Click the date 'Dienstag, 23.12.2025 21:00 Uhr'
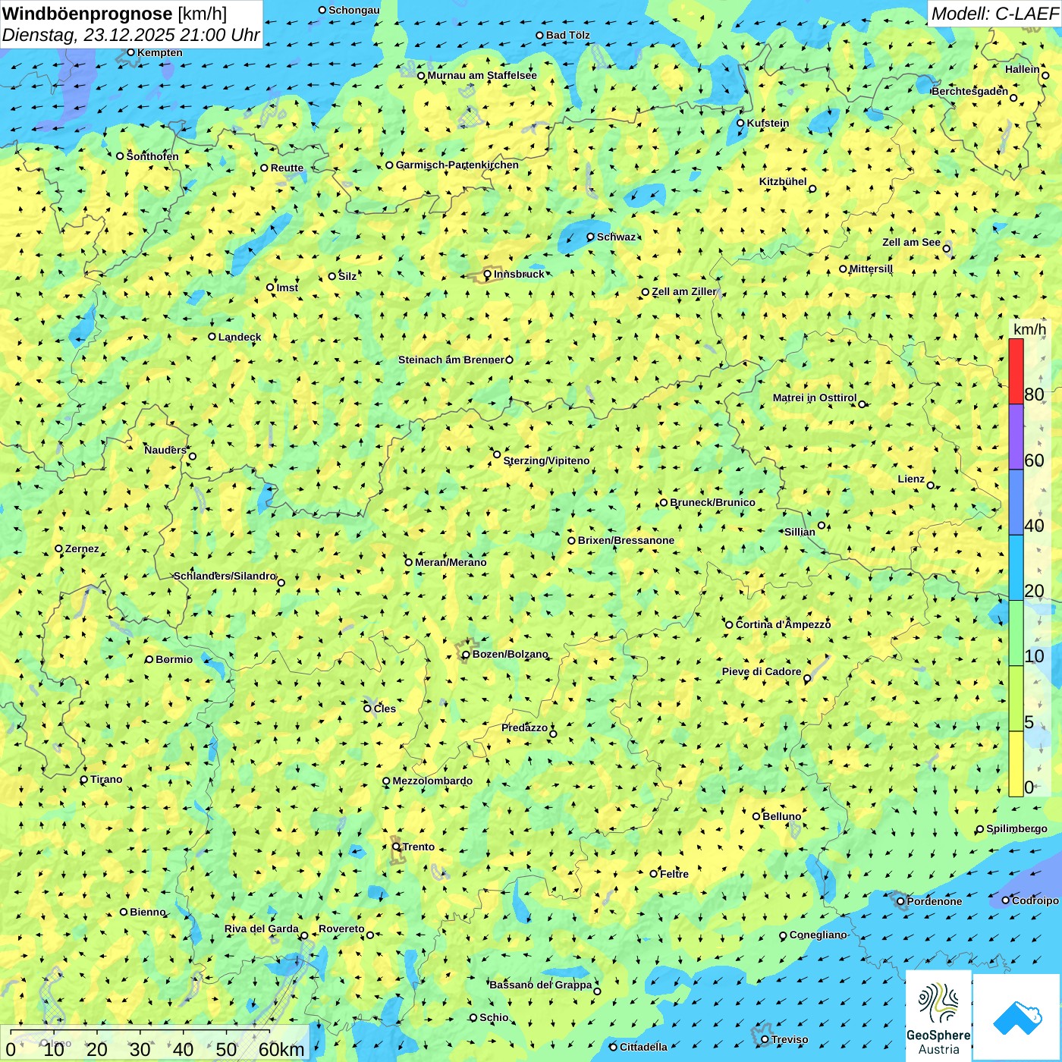1062x1062 pixels. (130, 35)
